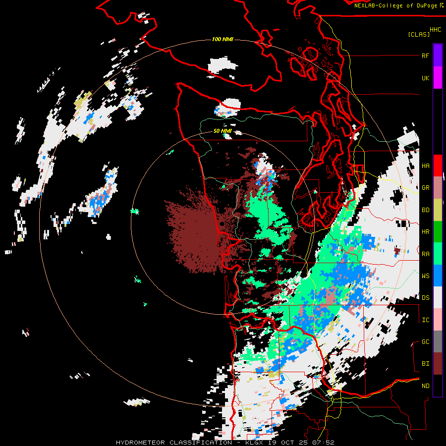Select the BD olive yellow legend swatch
Screen dimensions: 446x446
click(x=438, y=210)
